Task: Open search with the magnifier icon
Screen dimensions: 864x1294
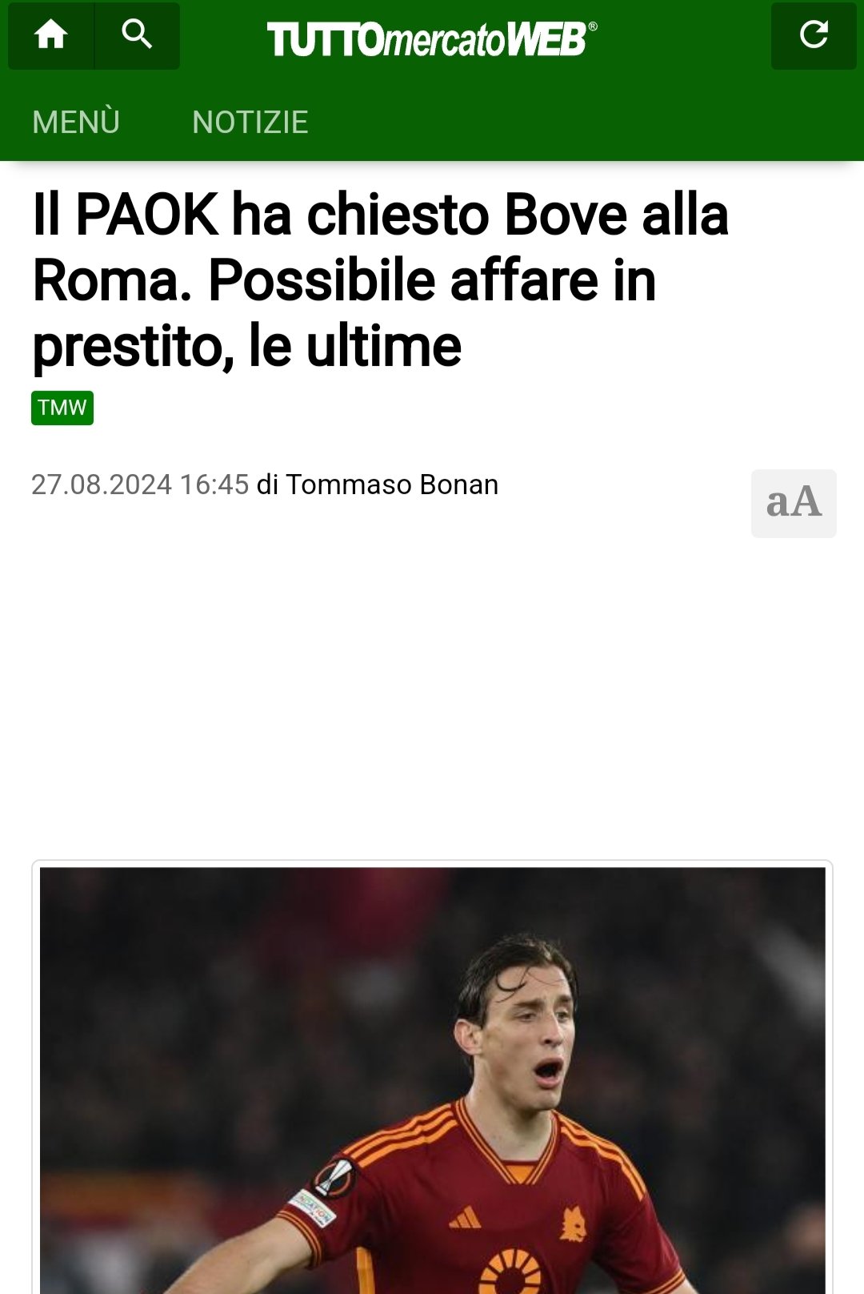Action: pos(137,35)
